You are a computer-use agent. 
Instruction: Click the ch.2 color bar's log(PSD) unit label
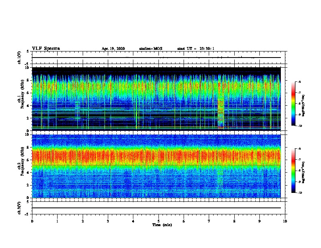[304, 172]
